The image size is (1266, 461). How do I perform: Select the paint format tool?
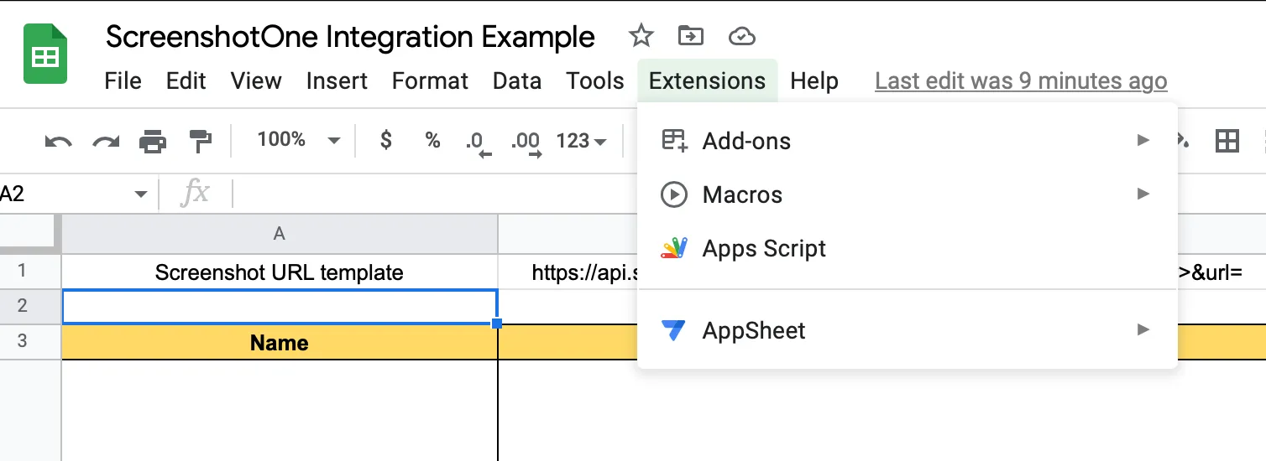(200, 141)
